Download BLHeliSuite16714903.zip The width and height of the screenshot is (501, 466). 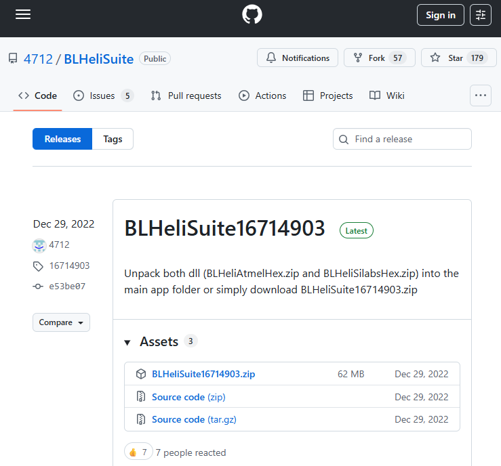coord(203,374)
